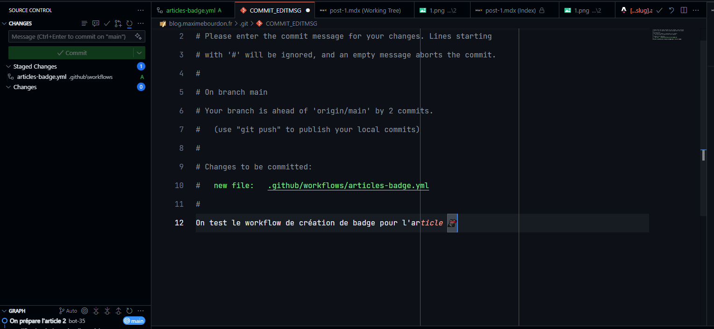Toggle the repository target icon in Graph

84,311
